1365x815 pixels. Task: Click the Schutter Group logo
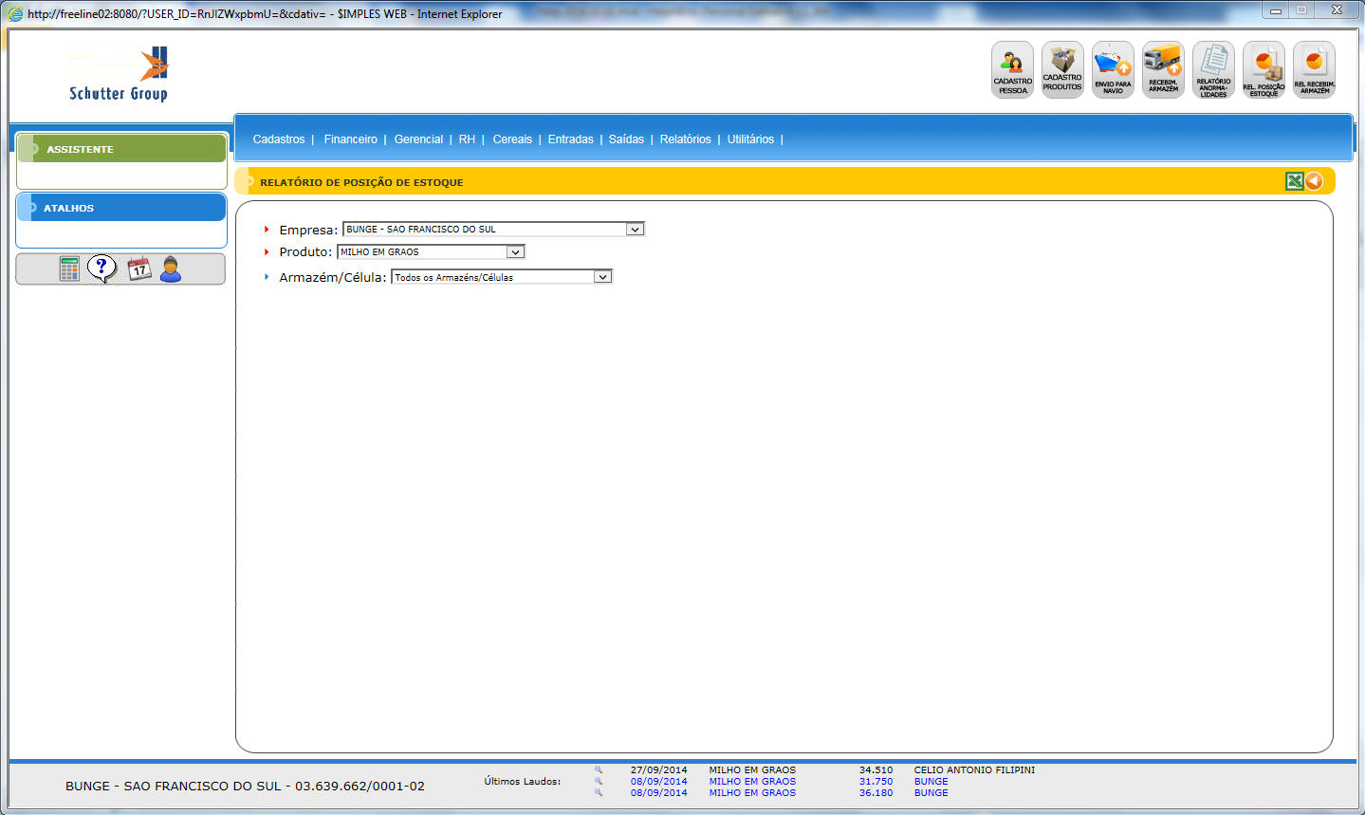(119, 74)
